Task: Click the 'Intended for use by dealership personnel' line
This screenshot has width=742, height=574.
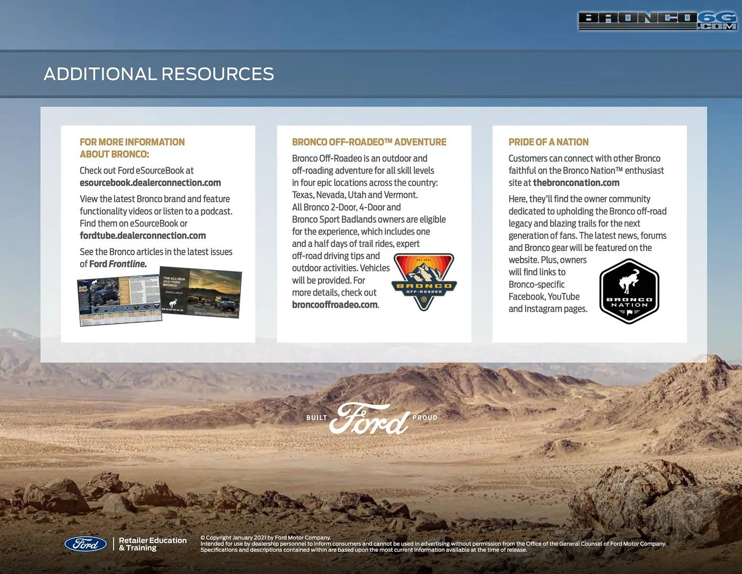Action: [x=433, y=544]
